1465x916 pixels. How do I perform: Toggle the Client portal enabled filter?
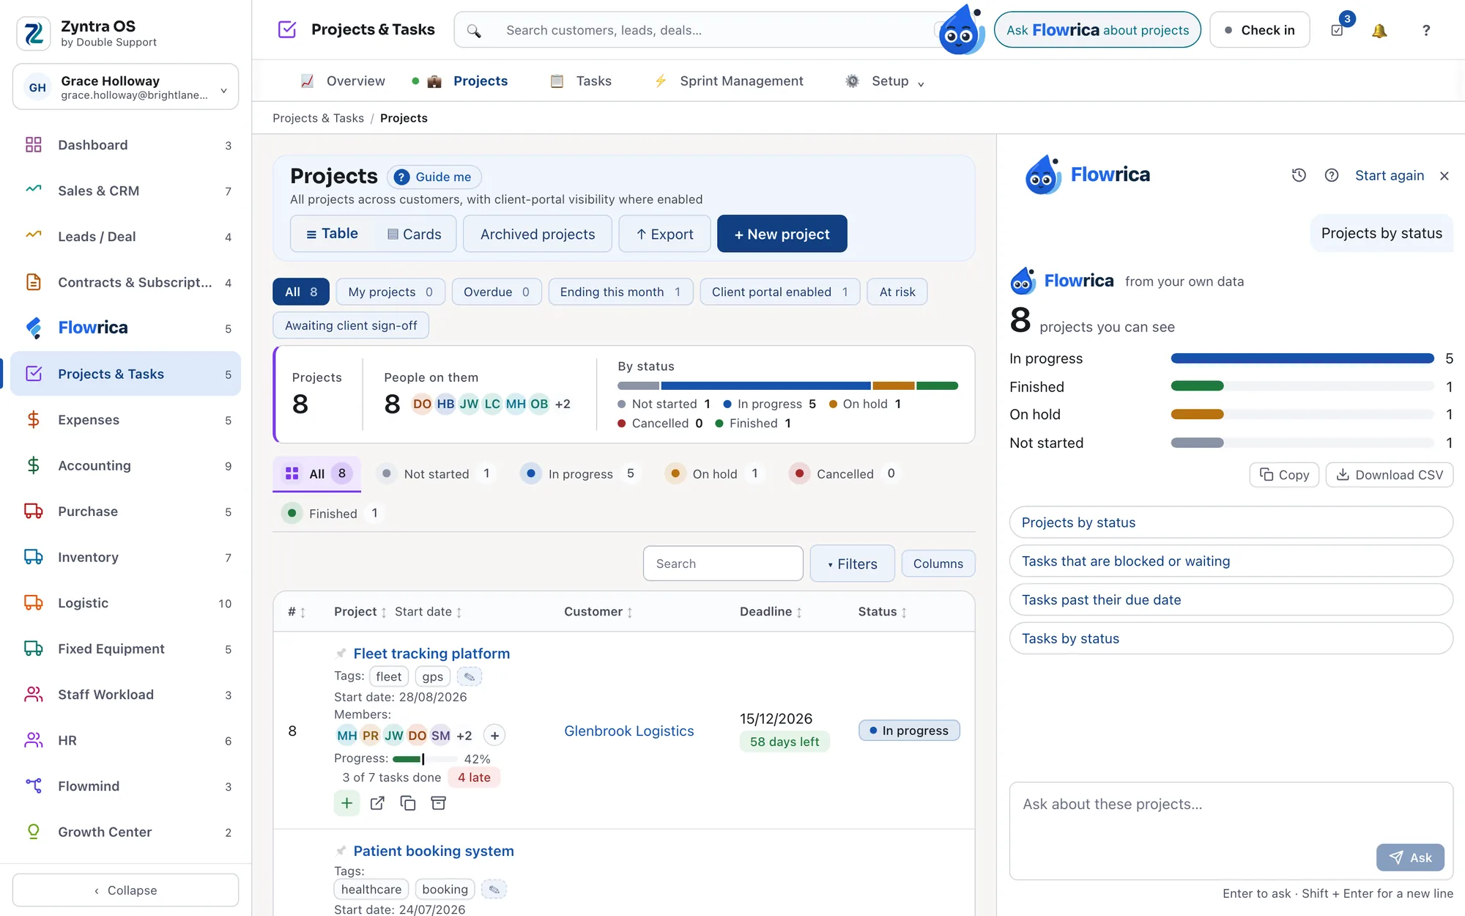point(780,292)
